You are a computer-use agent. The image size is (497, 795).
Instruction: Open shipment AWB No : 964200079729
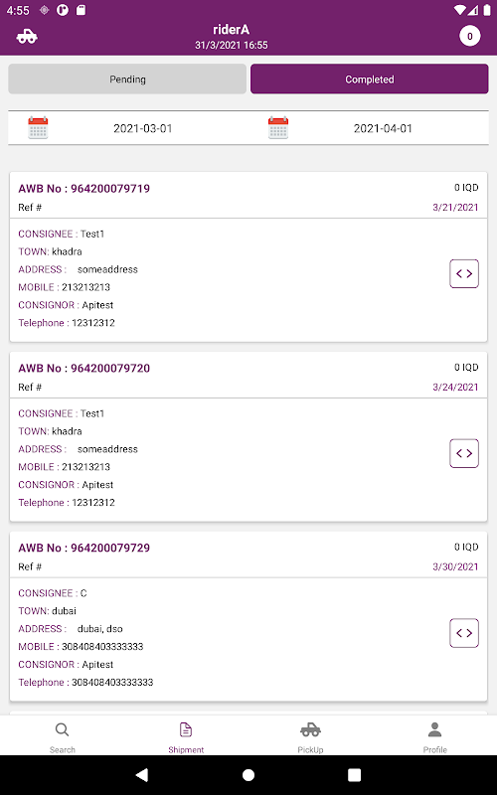point(84,548)
